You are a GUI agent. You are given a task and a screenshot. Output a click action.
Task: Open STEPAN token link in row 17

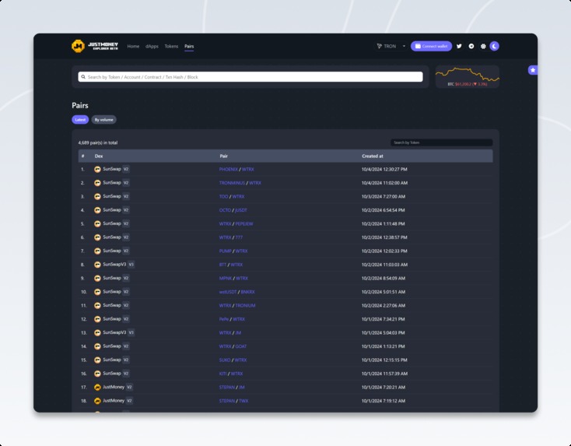(x=227, y=388)
